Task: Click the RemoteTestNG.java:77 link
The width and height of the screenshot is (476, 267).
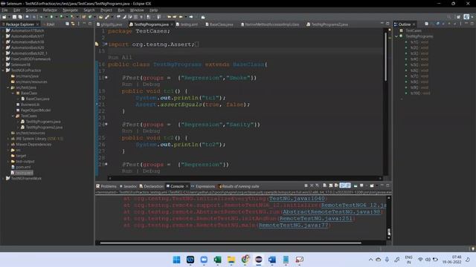Action: click(x=293, y=225)
